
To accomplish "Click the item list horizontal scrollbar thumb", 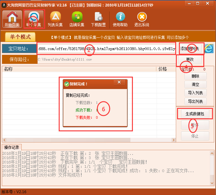I will pyautogui.click(x=68, y=140).
